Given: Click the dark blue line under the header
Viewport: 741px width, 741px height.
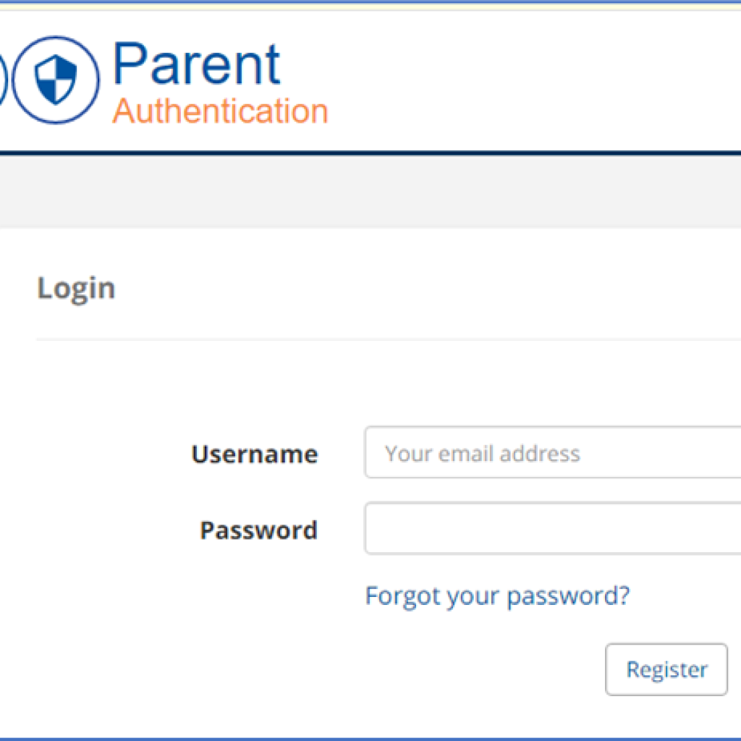Looking at the screenshot, I should [x=370, y=153].
